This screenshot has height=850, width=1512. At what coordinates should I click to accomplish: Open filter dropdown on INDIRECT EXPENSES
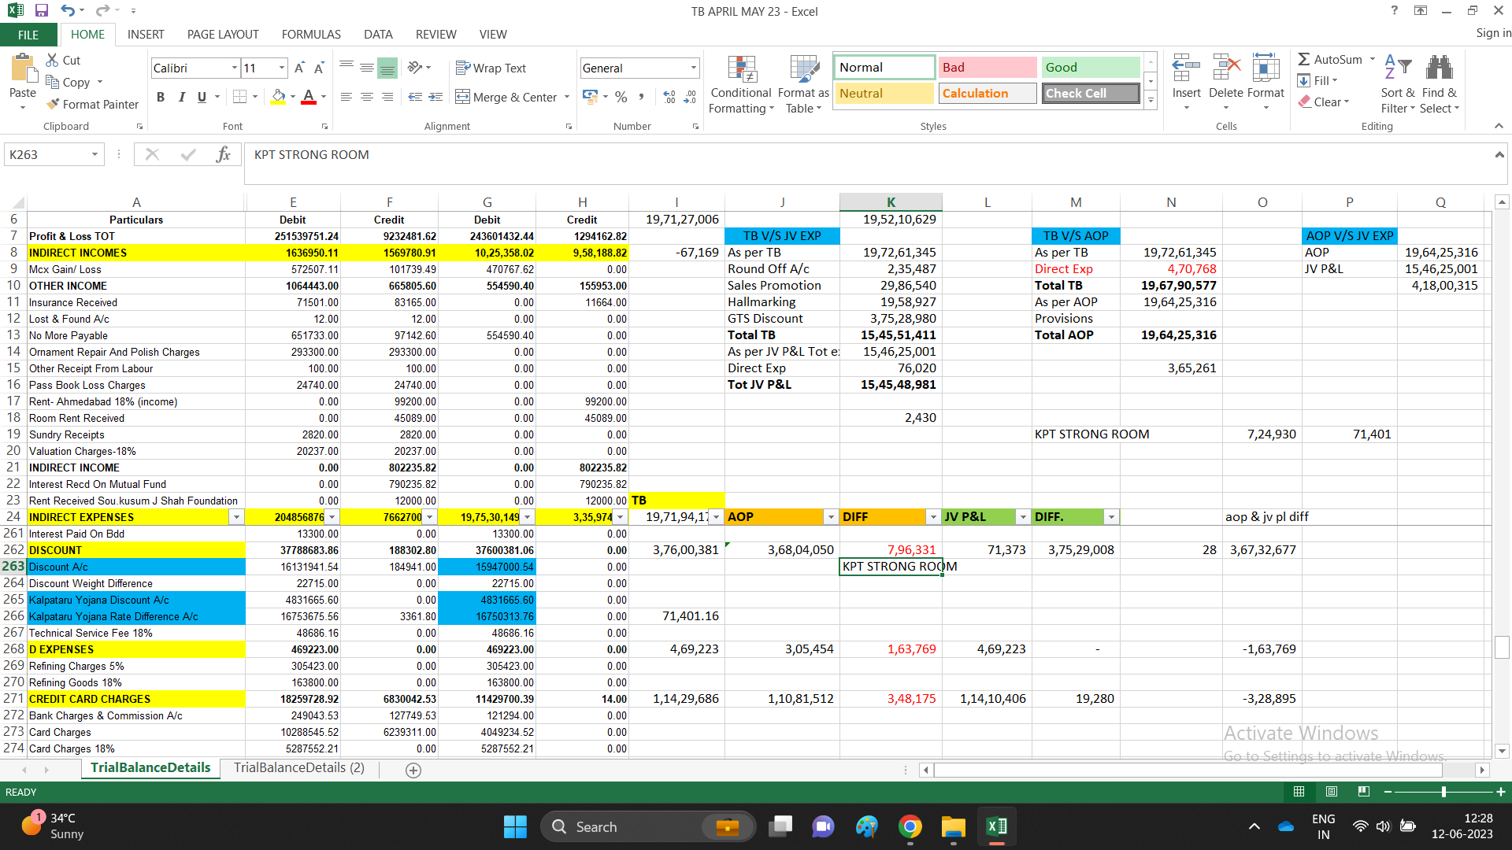[x=235, y=517]
